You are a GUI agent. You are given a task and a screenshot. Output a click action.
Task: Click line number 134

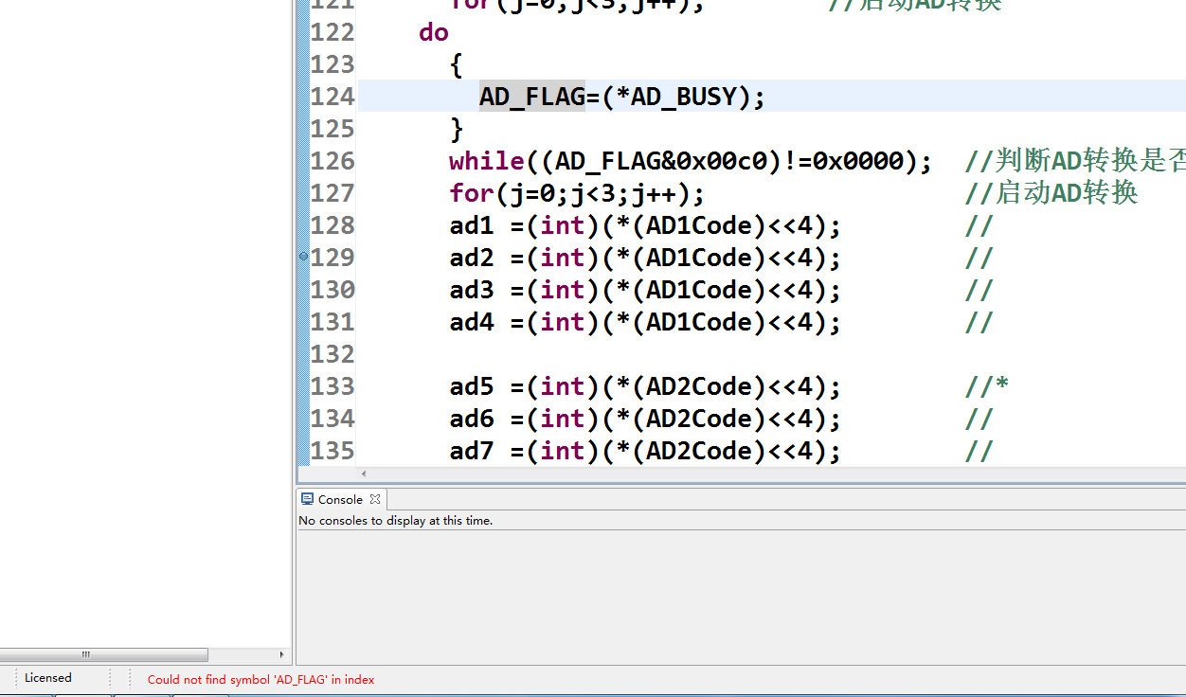(332, 419)
